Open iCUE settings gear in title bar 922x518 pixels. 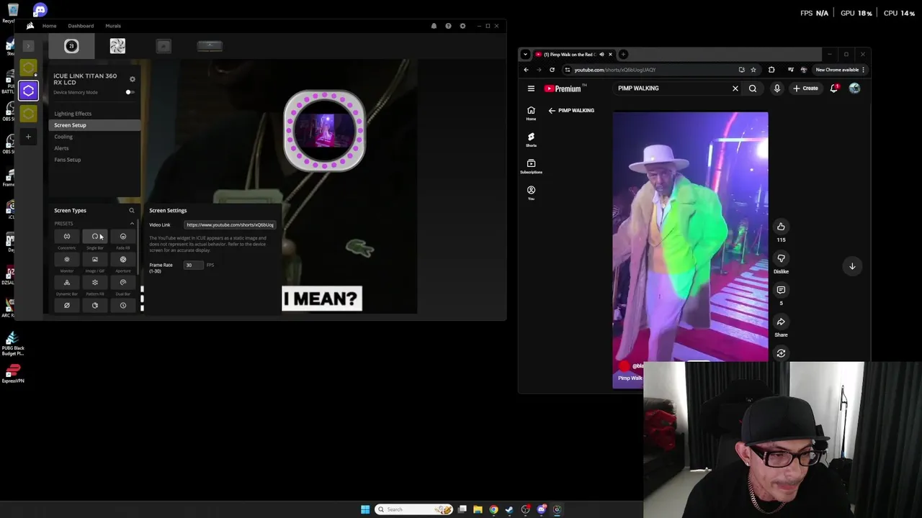click(x=462, y=26)
